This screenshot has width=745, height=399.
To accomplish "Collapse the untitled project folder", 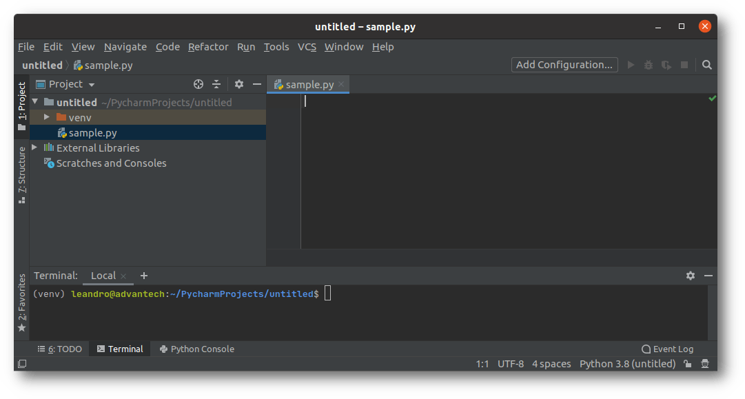I will [x=34, y=101].
